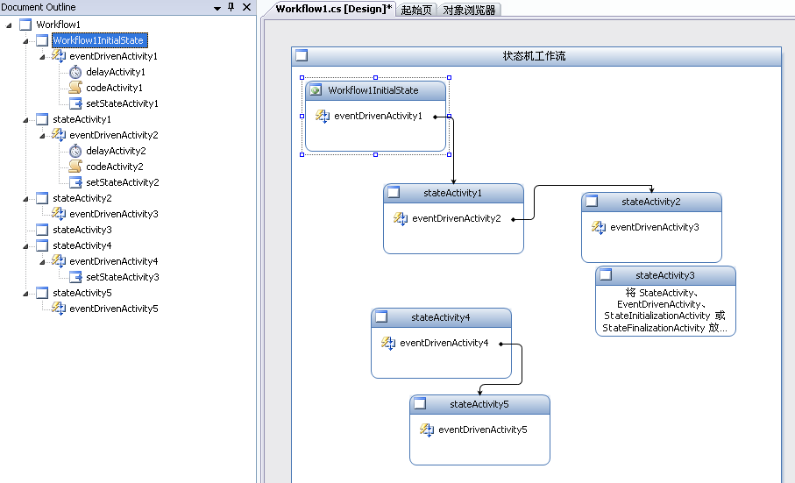This screenshot has height=483, width=795.
Task: Click the codeActivity2 scroll icon
Action: [x=75, y=167]
